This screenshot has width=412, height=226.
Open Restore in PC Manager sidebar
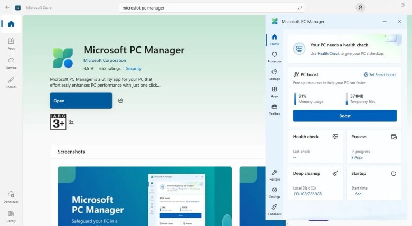click(275, 175)
